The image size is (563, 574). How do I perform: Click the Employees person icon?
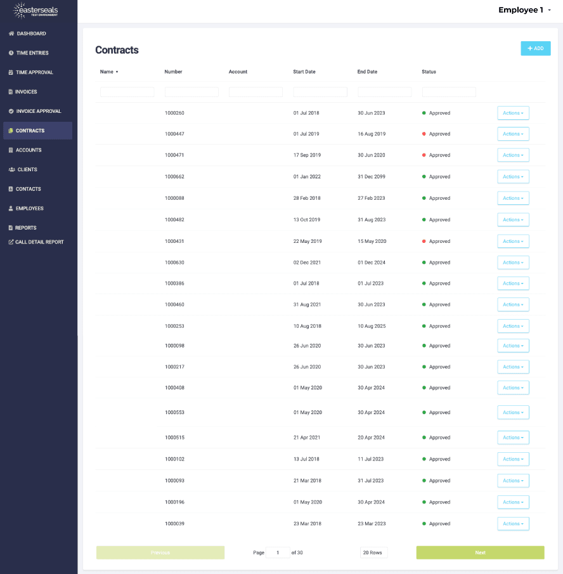pos(11,209)
